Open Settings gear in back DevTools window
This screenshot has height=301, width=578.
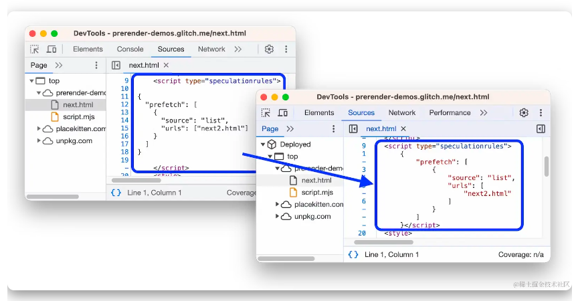point(269,49)
